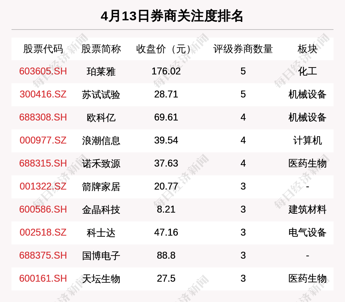345x302 pixels.
Task: Click closing price 69.61
Action: pyautogui.click(x=166, y=117)
